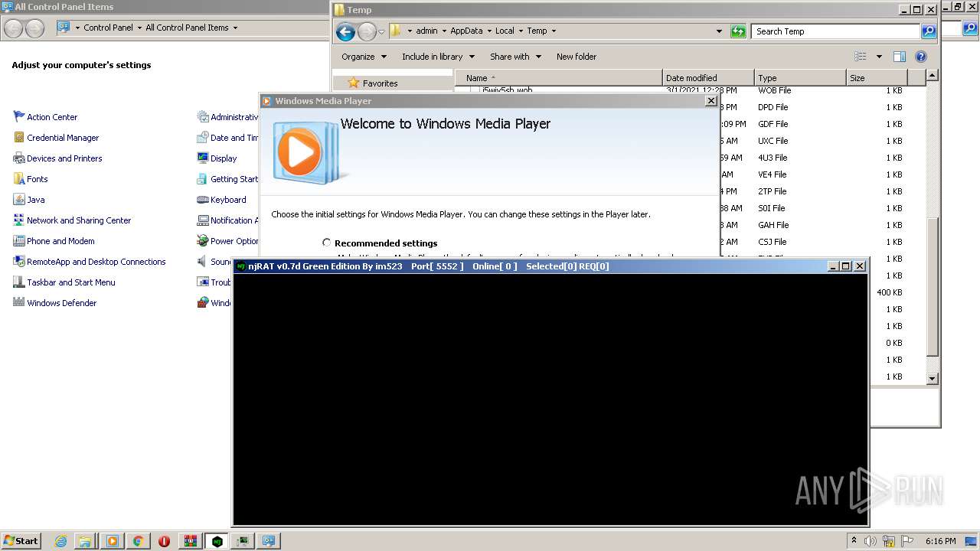Click the green refresh icon in Temp window

(738, 31)
